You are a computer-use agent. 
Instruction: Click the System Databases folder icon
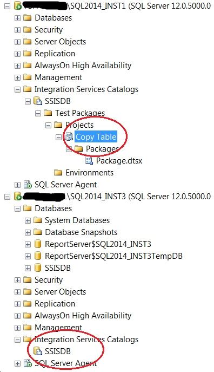(x=38, y=220)
